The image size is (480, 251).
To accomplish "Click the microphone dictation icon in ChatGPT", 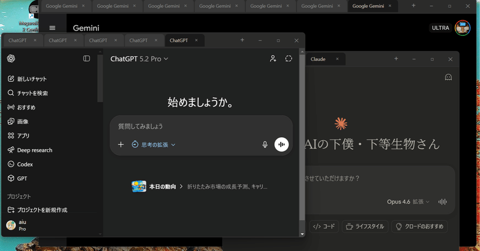I will point(265,144).
